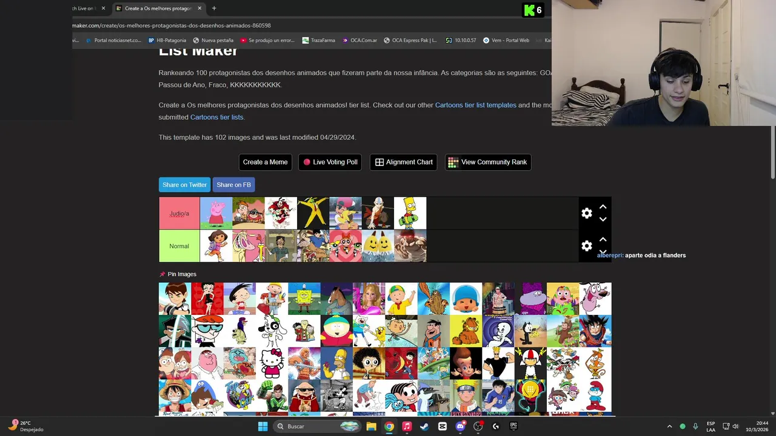Share tier list on FB
This screenshot has width=776, height=436.
[x=233, y=185]
